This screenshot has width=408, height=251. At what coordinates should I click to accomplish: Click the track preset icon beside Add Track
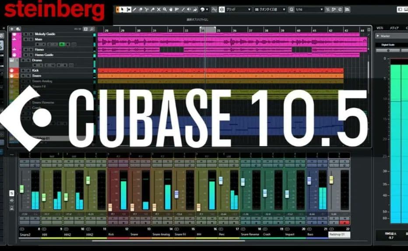point(18,29)
